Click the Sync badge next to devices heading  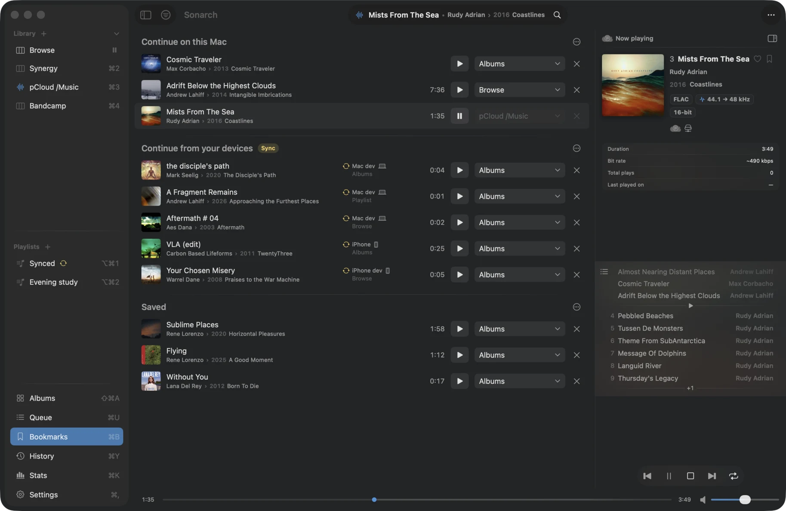pyautogui.click(x=268, y=148)
